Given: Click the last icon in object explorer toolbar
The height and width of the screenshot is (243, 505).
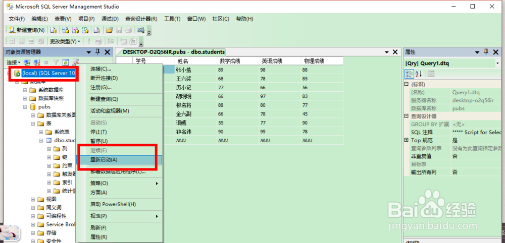Looking at the screenshot, I should tap(75, 62).
